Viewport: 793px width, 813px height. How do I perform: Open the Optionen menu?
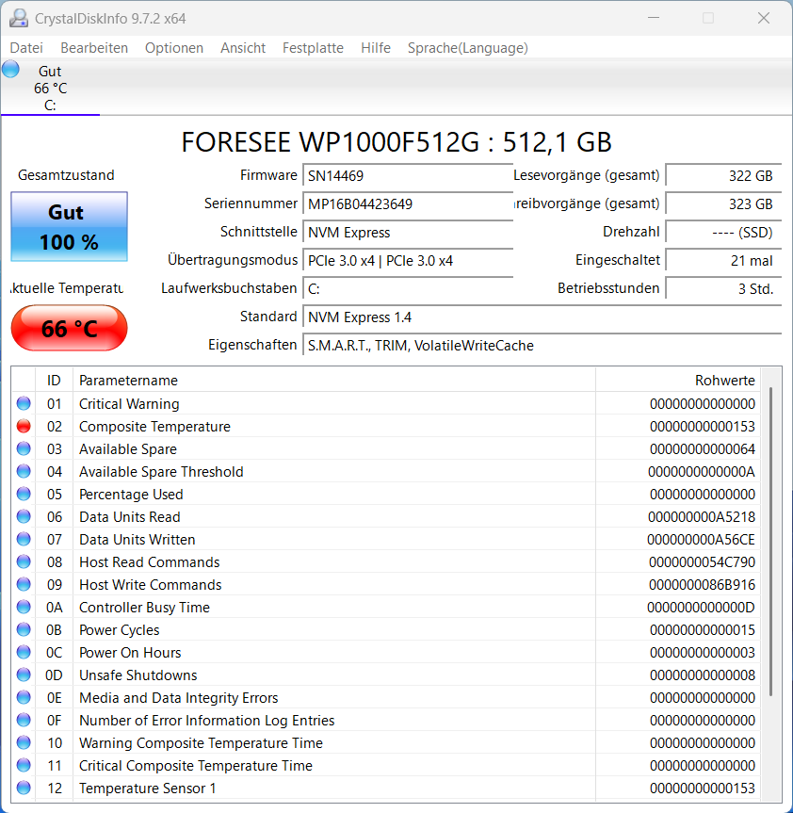pyautogui.click(x=174, y=48)
